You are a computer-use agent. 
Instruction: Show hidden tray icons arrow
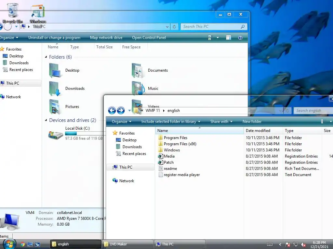[280, 244]
